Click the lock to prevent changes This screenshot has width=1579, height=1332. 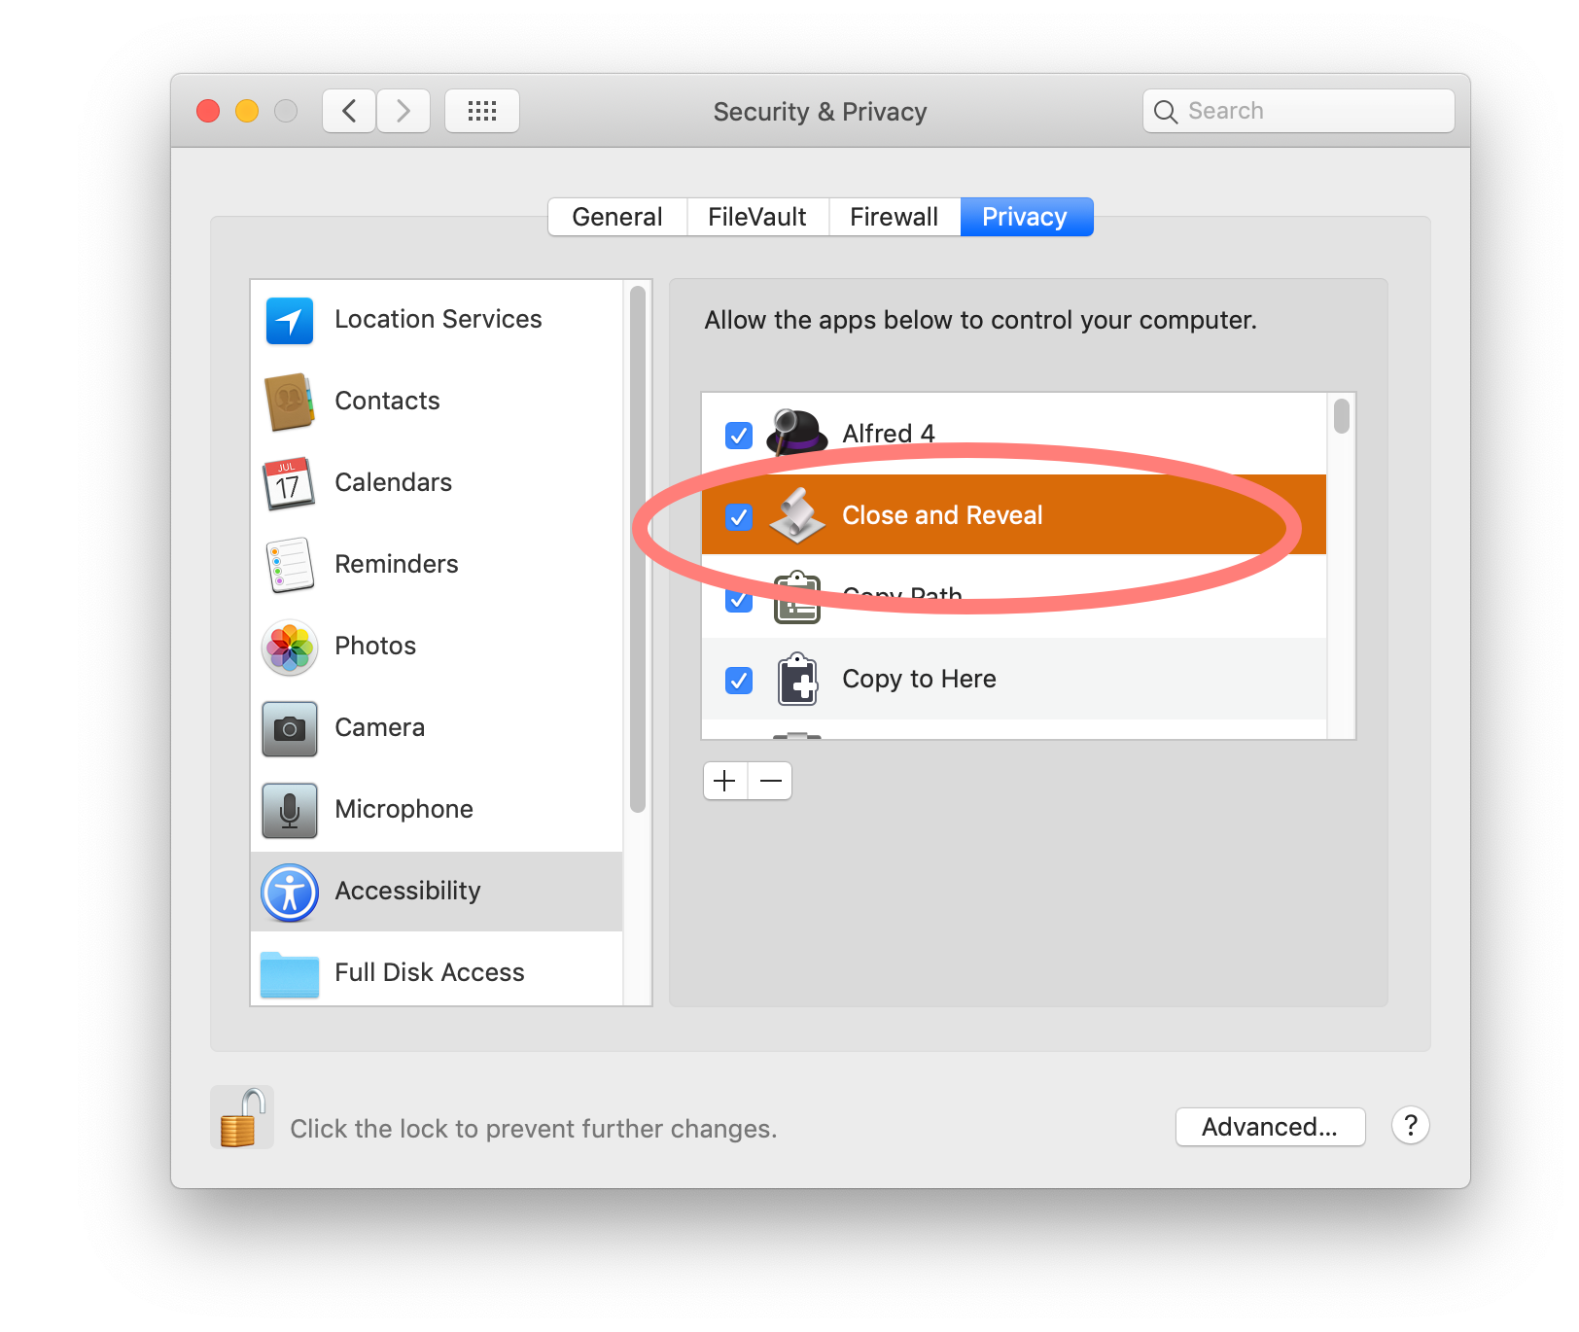[242, 1118]
